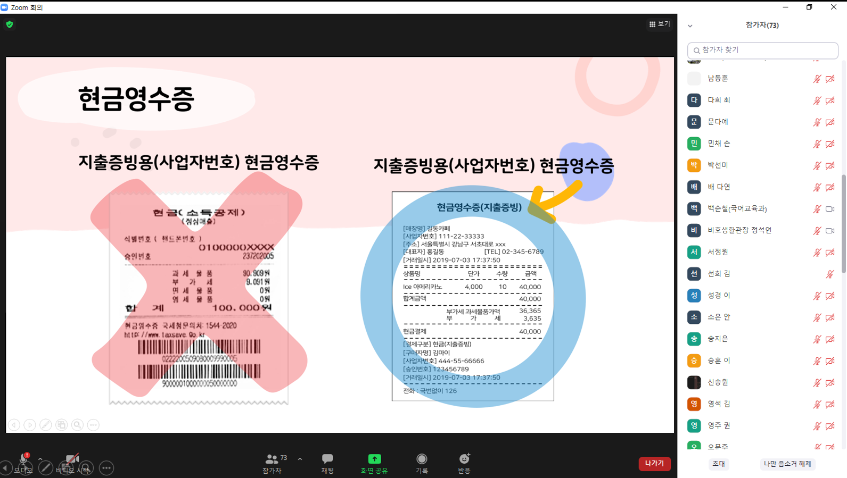Open the 채팅 chat panel
Viewport: 847px width, 478px height.
pos(327,463)
